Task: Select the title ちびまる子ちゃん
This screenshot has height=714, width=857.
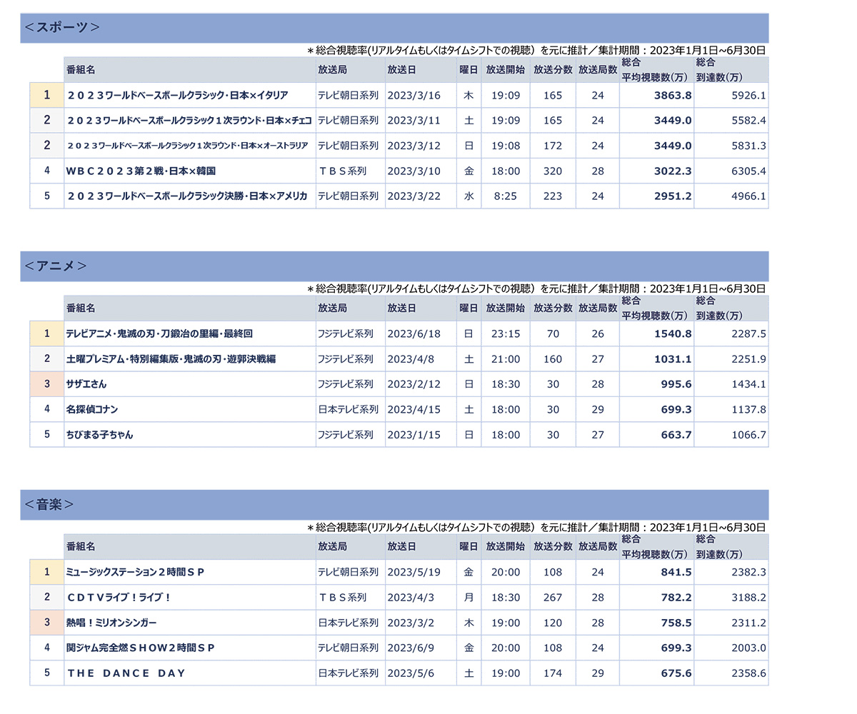Action: point(99,435)
